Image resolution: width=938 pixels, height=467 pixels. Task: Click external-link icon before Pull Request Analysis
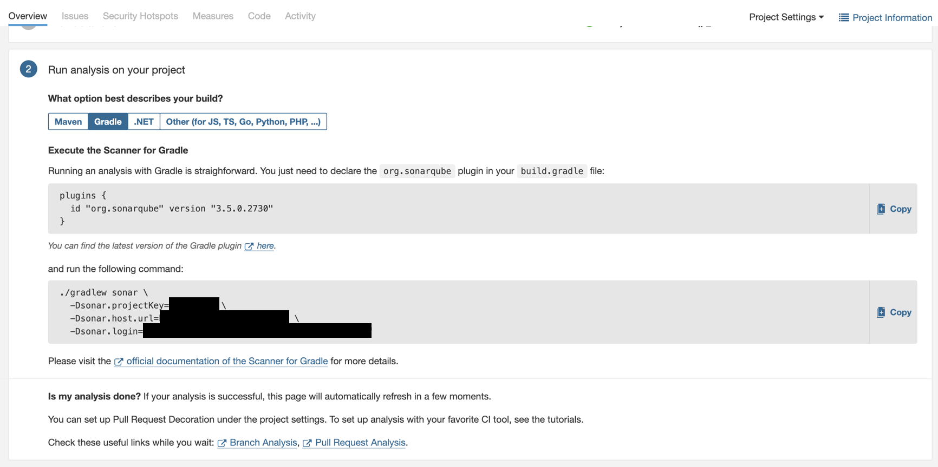[x=307, y=443]
